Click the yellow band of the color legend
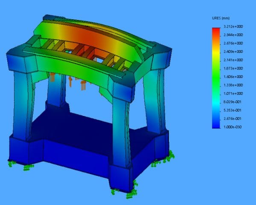The image size is (256, 205). (x=216, y=55)
